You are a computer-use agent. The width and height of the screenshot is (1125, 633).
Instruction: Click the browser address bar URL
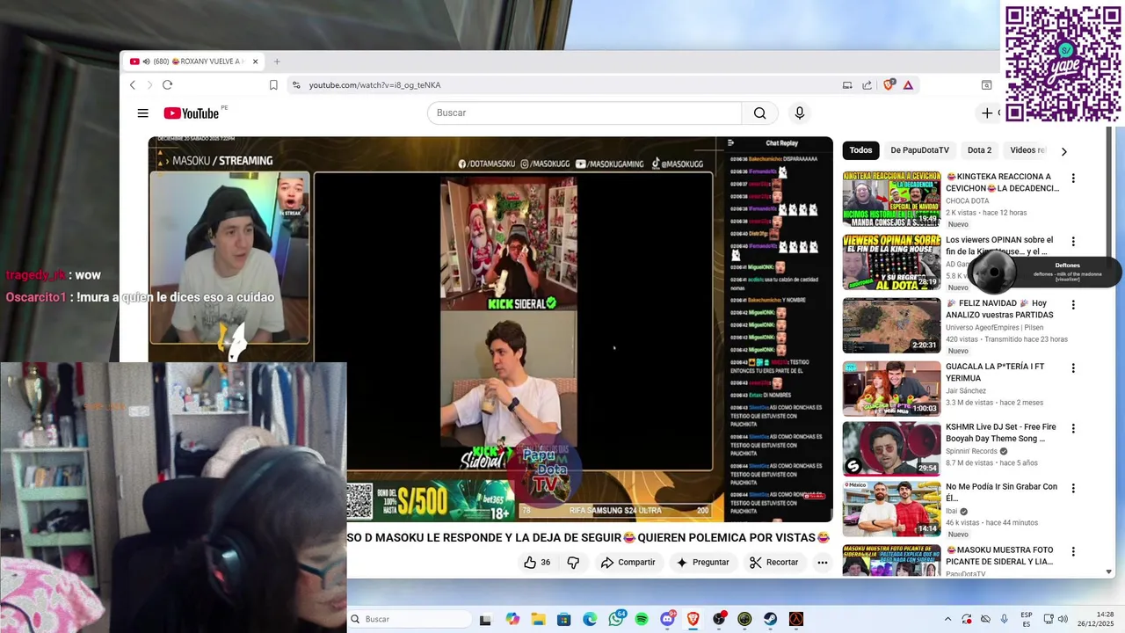pos(374,85)
